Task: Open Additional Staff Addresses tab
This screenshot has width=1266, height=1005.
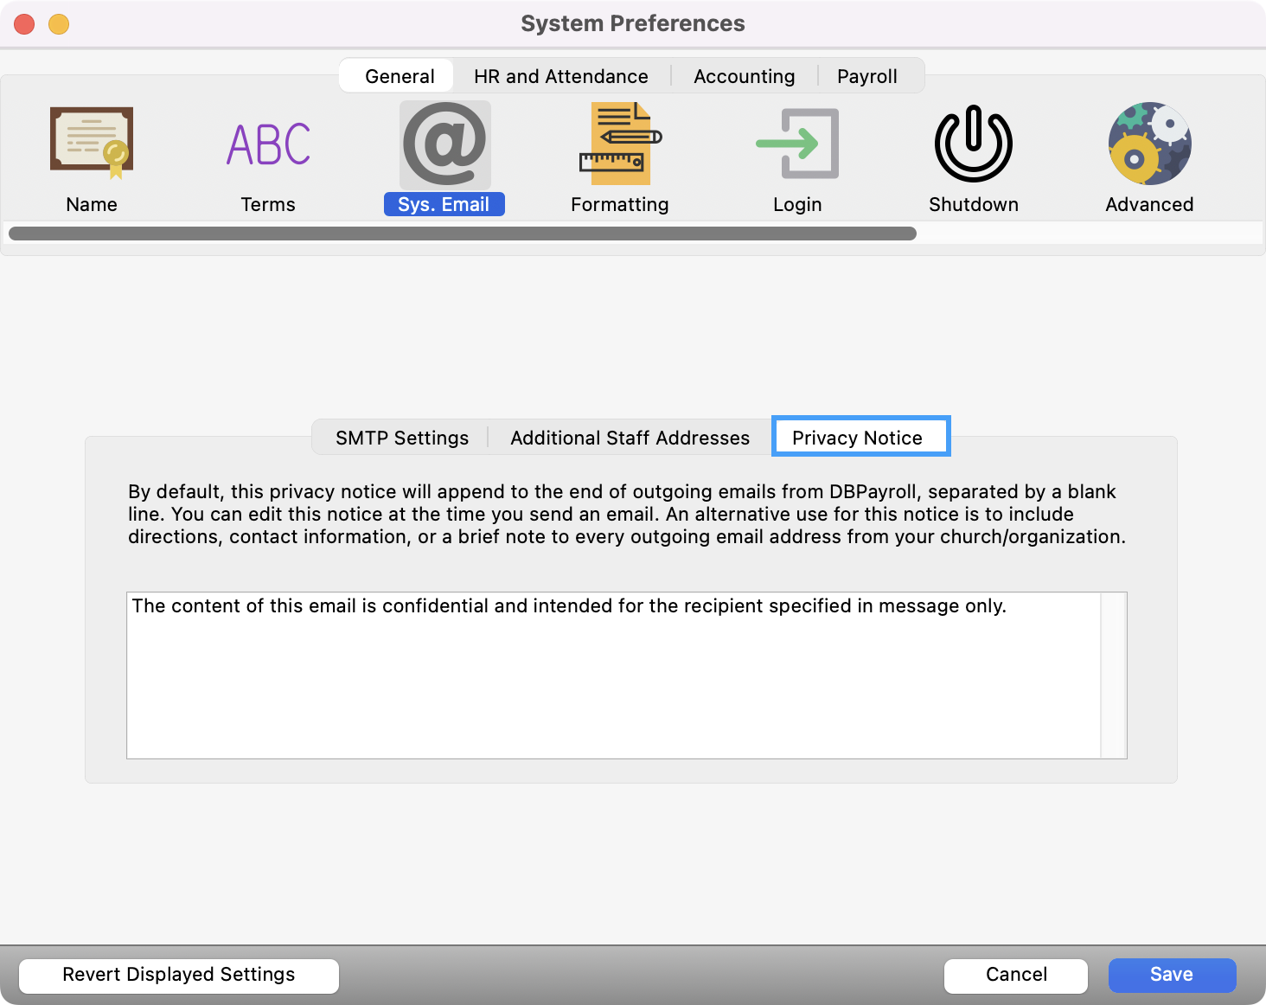Action: point(630,438)
